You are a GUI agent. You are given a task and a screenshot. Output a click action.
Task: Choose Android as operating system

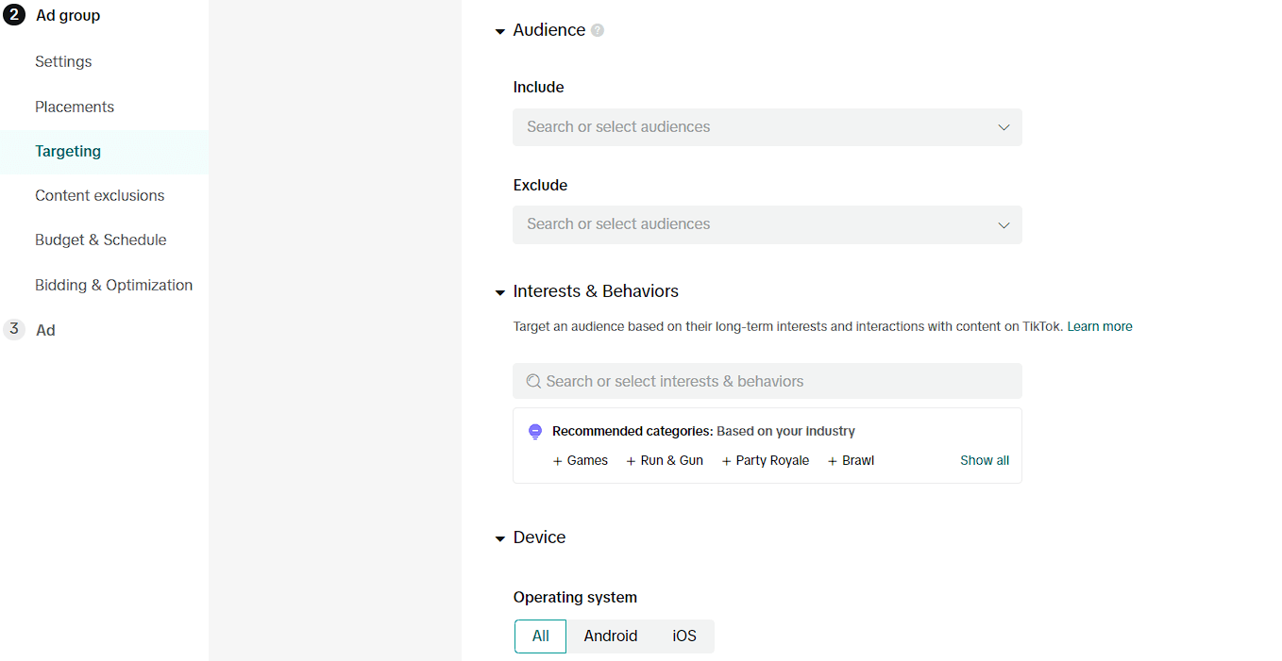(x=610, y=636)
